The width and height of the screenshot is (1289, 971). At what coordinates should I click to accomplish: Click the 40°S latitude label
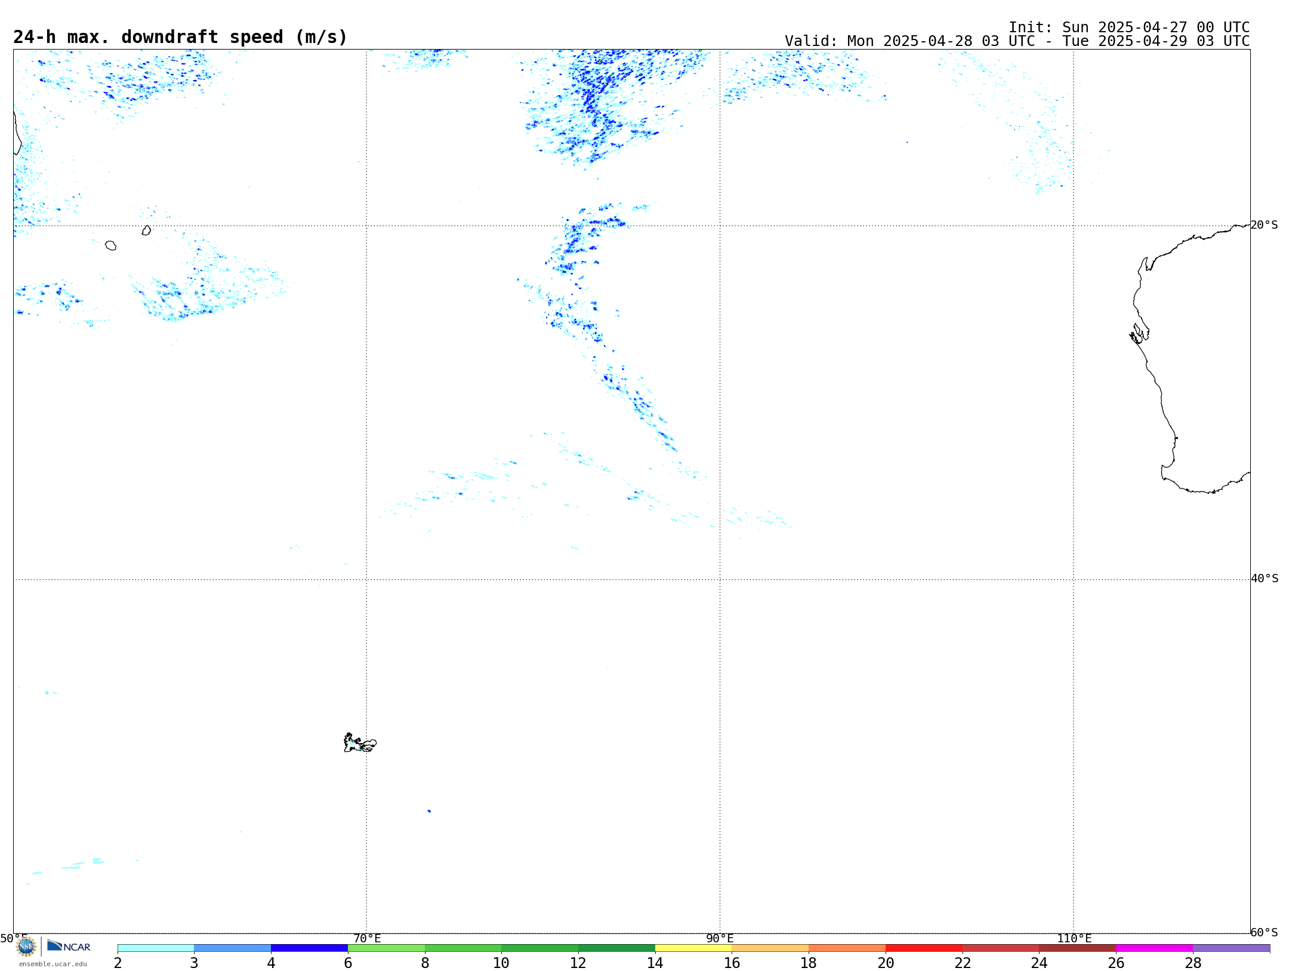(1264, 579)
